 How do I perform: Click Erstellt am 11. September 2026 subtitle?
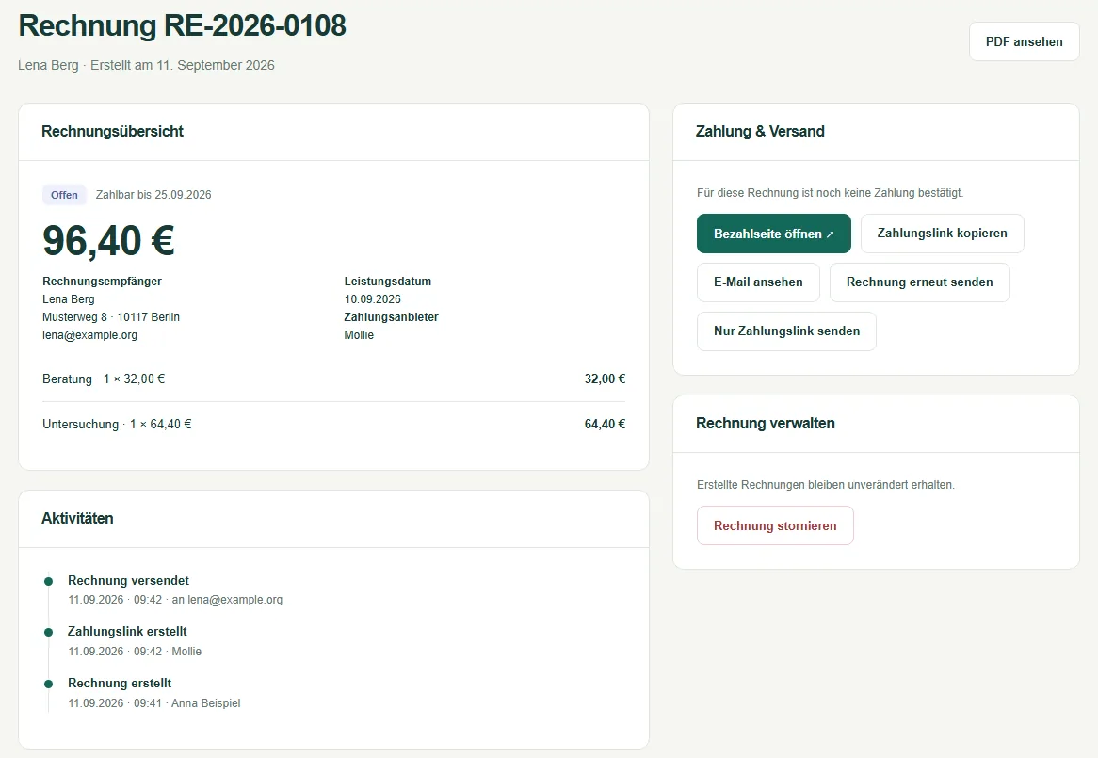182,65
